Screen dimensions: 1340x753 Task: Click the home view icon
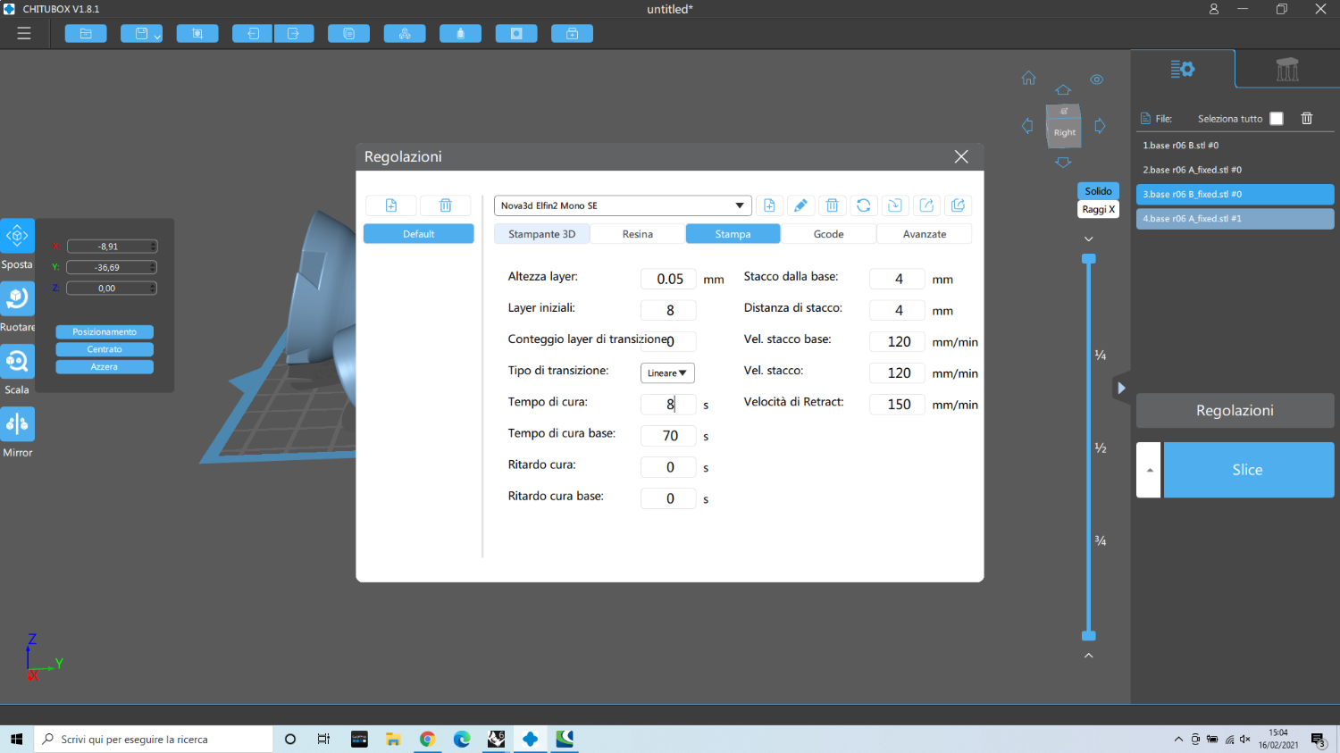coord(1028,79)
